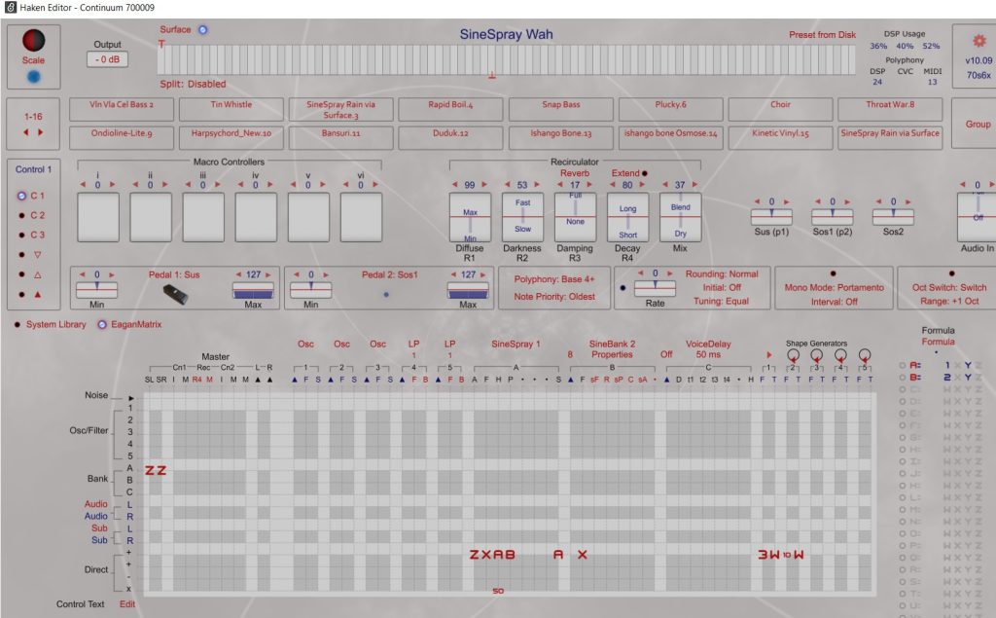Load the Rapid Boil.4 preset slot
Viewport: 996px width, 618px height.
(450, 109)
